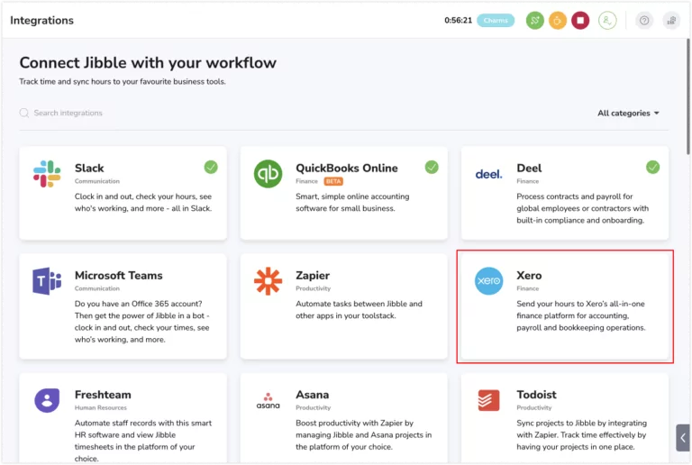The image size is (692, 465).
Task: Open the Zapier integration title
Action: coord(313,275)
